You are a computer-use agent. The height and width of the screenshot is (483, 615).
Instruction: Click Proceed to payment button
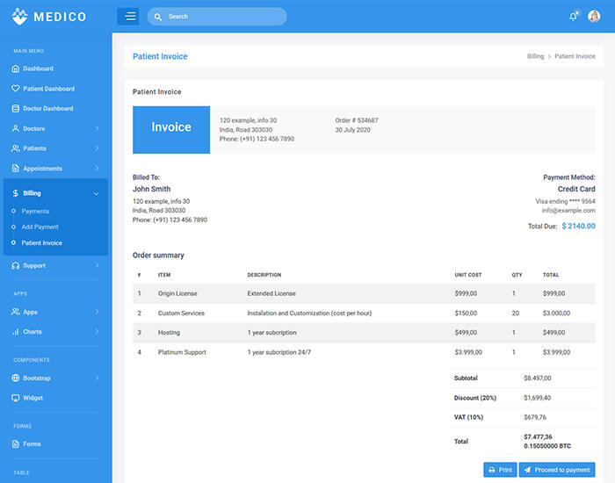coord(556,470)
